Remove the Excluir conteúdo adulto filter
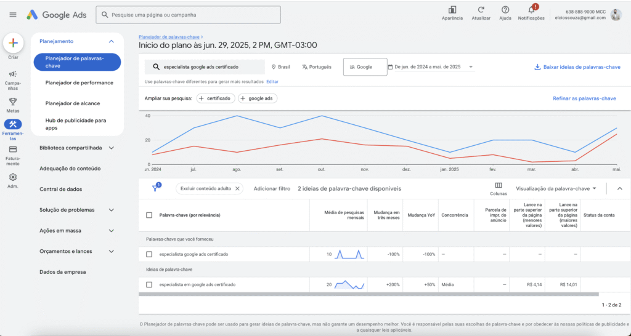Screen dimensions: 631x336 [x=237, y=188]
